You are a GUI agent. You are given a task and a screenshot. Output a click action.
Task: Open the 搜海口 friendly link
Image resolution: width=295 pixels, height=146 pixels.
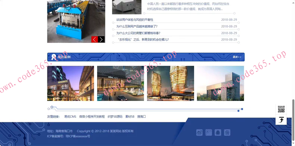(142, 117)
